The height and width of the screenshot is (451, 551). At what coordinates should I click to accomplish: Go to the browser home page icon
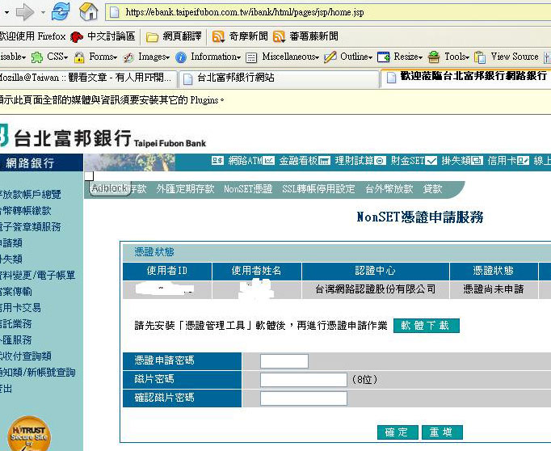click(88, 12)
